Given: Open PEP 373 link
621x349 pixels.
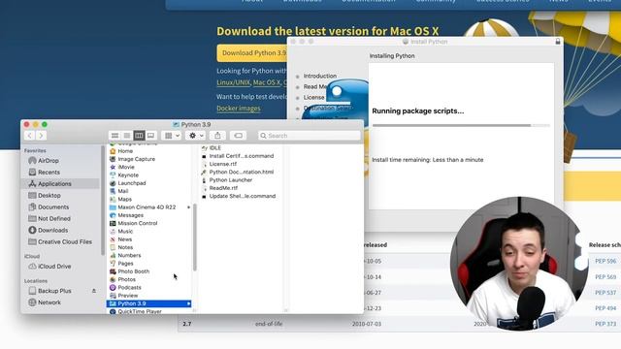Looking at the screenshot, I should tap(605, 324).
